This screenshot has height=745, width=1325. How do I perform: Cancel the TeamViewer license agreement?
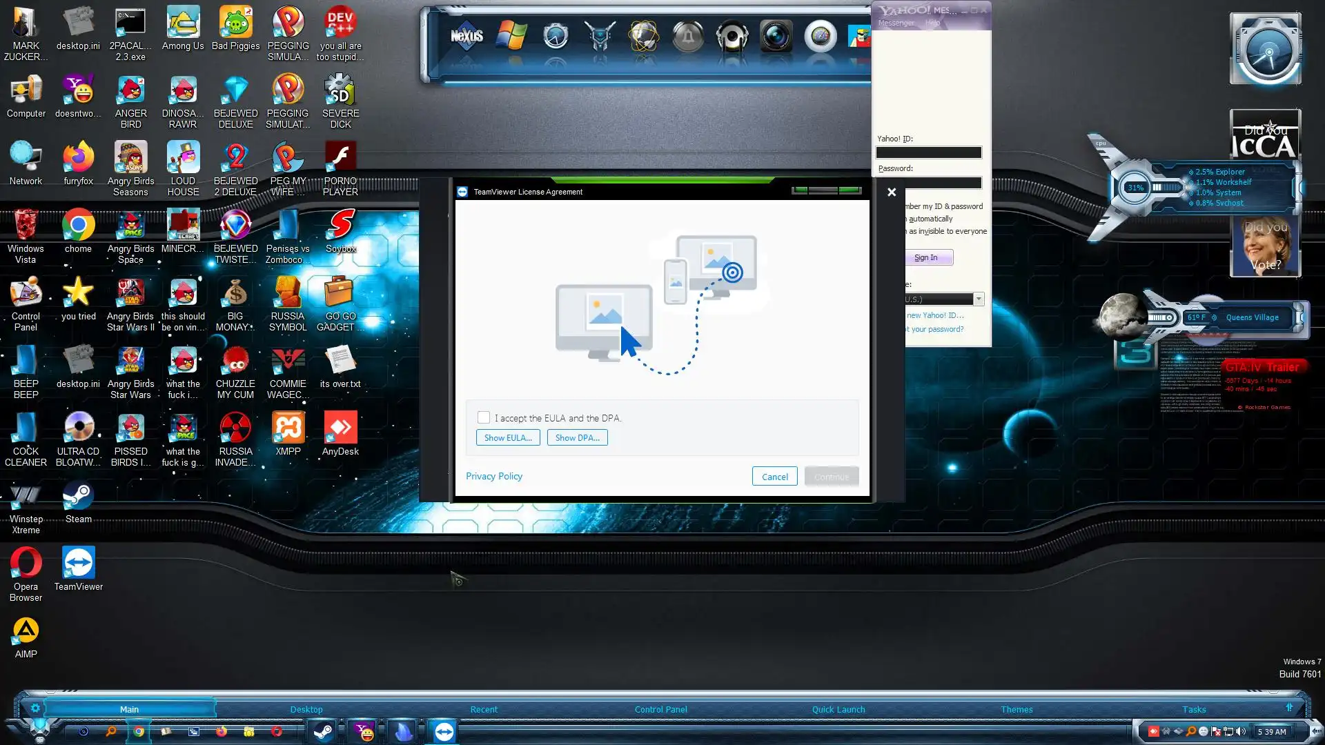tap(774, 477)
